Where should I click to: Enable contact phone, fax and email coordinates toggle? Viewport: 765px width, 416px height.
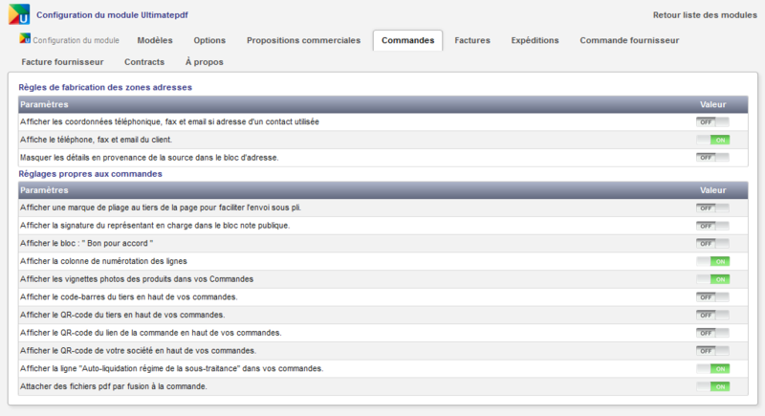[712, 121]
